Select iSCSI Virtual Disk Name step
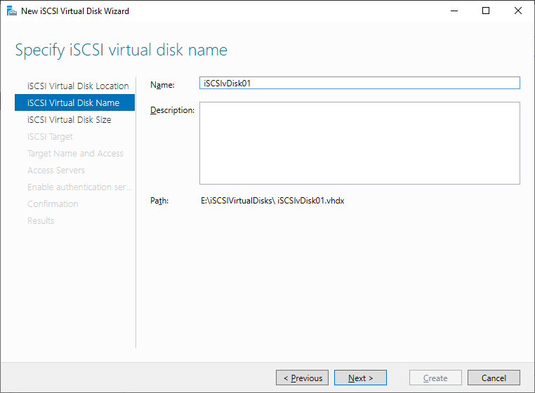Image resolution: width=535 pixels, height=393 pixels. (74, 102)
